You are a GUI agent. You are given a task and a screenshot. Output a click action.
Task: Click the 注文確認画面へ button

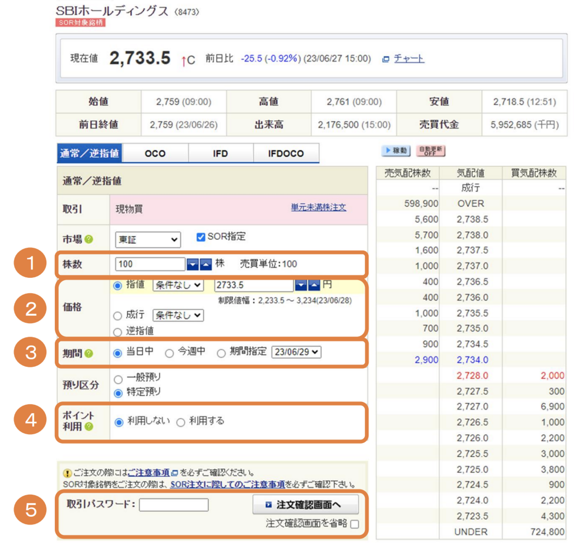point(305,505)
